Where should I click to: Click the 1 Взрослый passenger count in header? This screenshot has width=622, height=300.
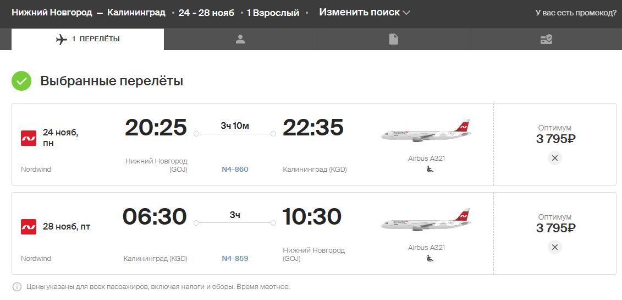[x=273, y=13]
